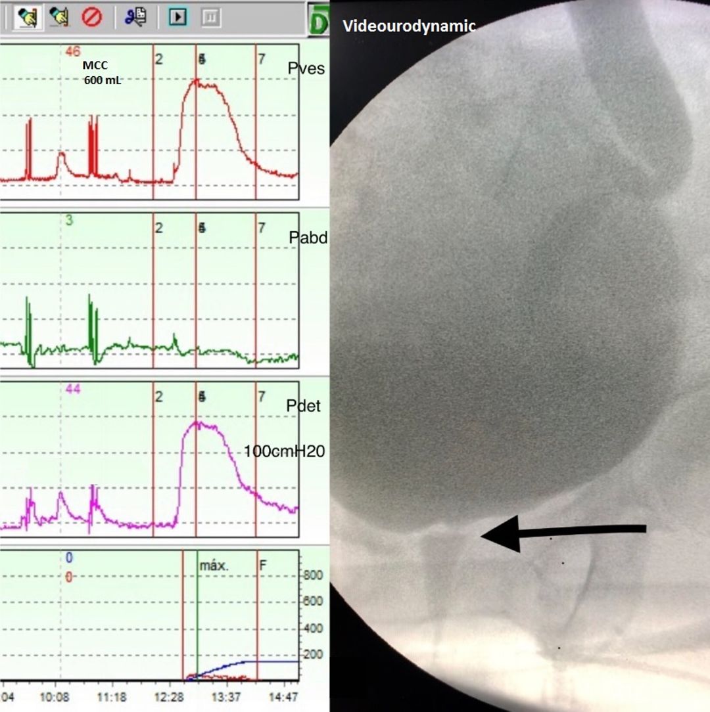The image size is (710, 712).
Task: Click the 200 scale value on flow axis
Action: point(313,654)
